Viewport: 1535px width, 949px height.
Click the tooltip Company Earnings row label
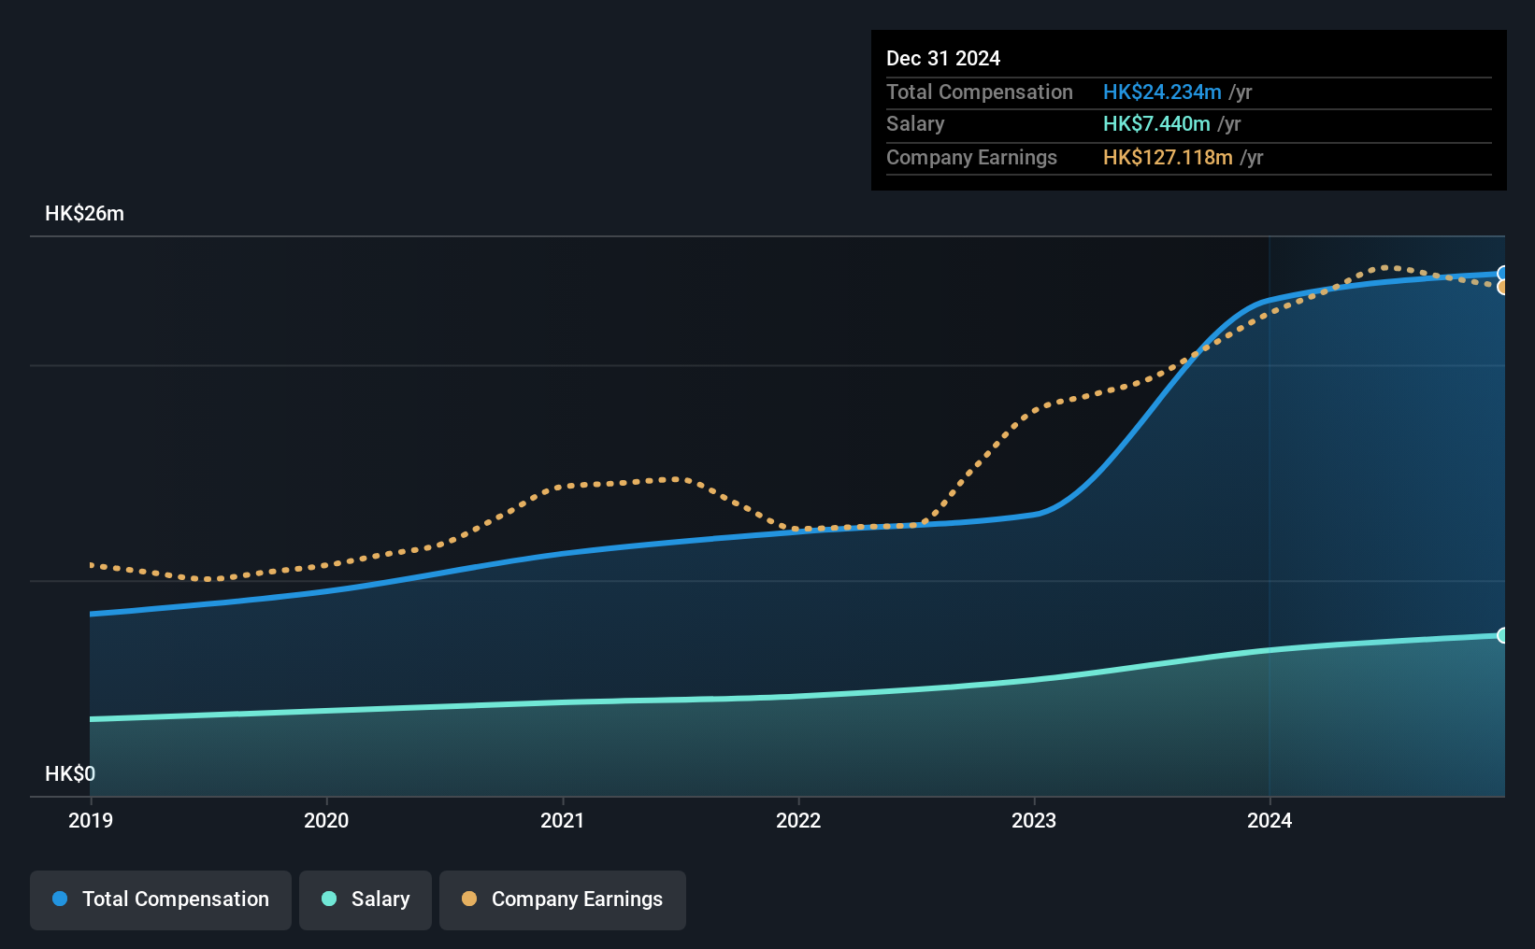click(971, 157)
